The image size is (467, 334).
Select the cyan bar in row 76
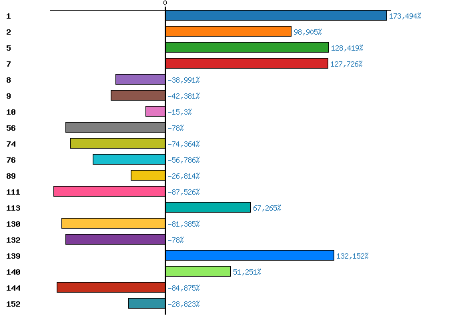(x=129, y=159)
